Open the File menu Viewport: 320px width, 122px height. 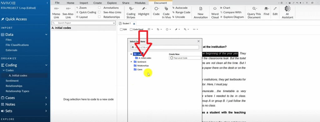point(57,3)
